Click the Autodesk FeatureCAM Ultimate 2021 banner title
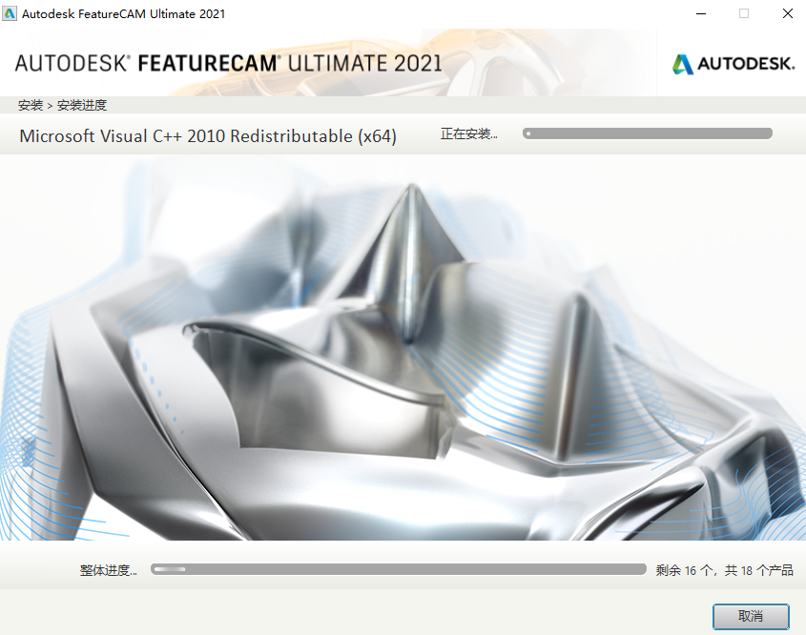Image resolution: width=806 pixels, height=635 pixels. pyautogui.click(x=229, y=63)
